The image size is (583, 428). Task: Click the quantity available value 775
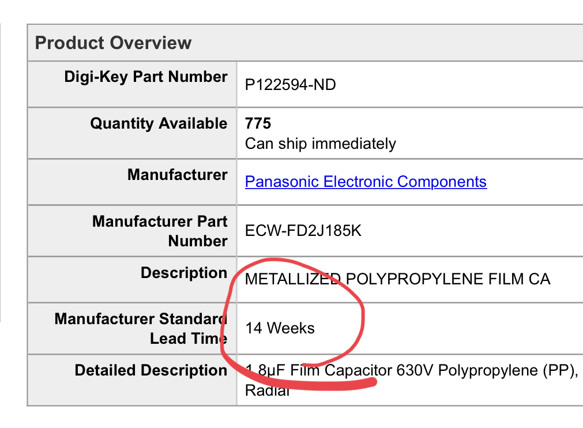click(258, 123)
